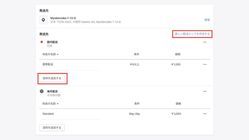Click 新しい配送エリアを作成する link

192,34
